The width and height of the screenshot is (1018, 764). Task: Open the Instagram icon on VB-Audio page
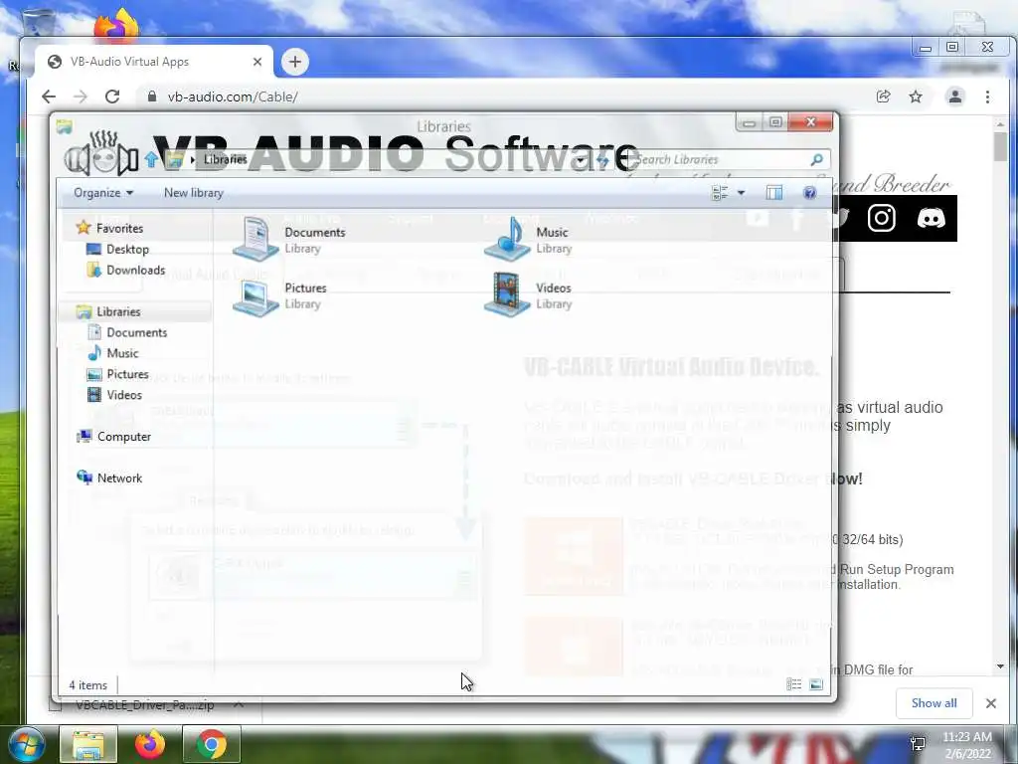click(882, 218)
